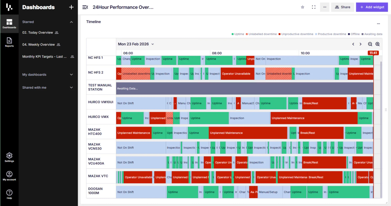Collapse the sidebar menu panel
Image resolution: width=391 pixels, height=206 pixels.
click(x=85, y=7)
